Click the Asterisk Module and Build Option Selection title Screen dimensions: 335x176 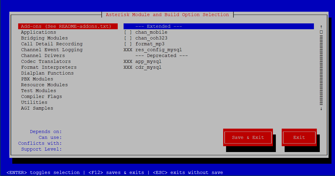click(x=167, y=15)
